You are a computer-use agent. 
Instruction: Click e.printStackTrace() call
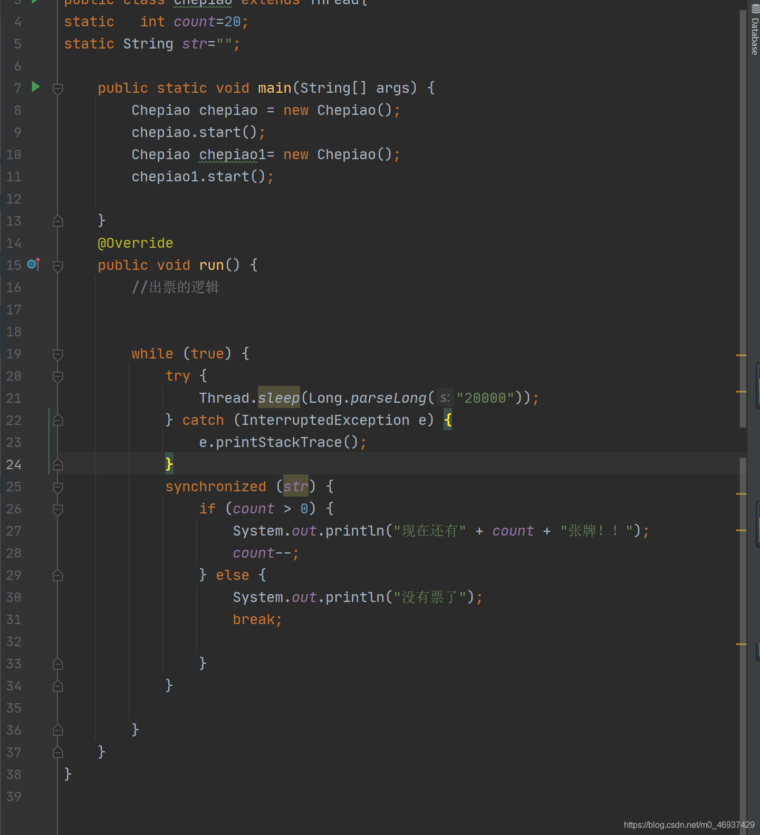point(283,442)
